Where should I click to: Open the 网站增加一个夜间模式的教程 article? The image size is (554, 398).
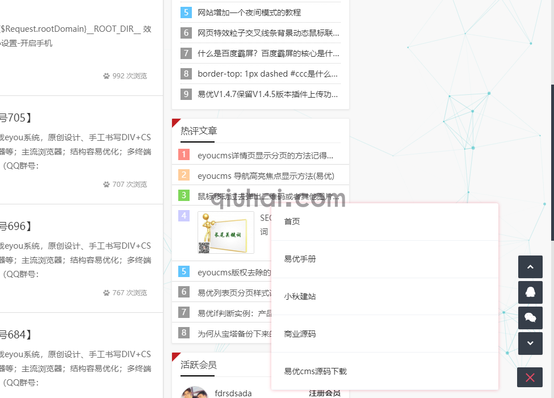pyautogui.click(x=247, y=12)
